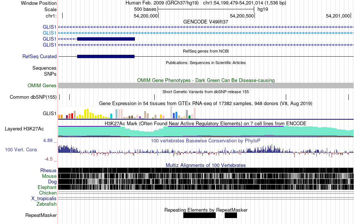Open Repeating Elements by RepeatMasker title
This screenshot has width=354, height=224.
point(206,210)
